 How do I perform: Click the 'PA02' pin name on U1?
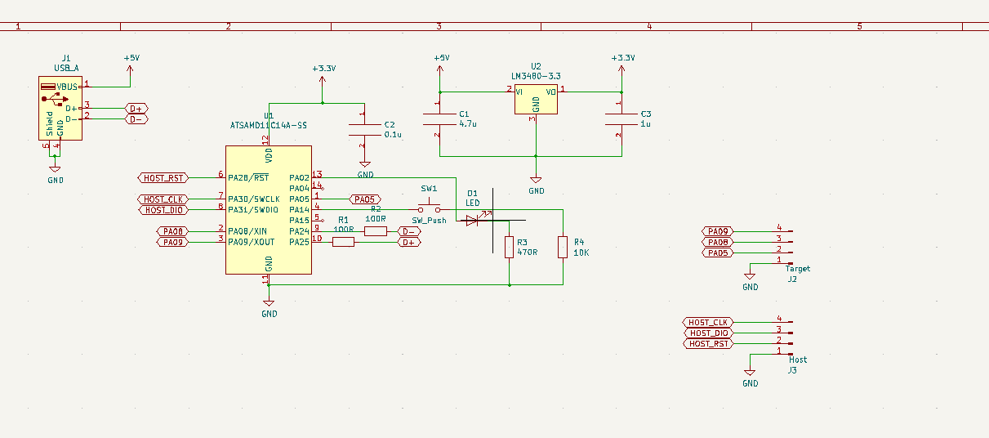click(x=299, y=177)
